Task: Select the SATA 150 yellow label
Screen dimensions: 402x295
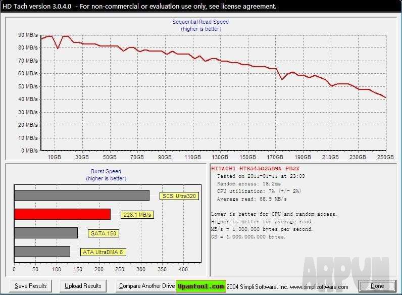Action: 103,233
